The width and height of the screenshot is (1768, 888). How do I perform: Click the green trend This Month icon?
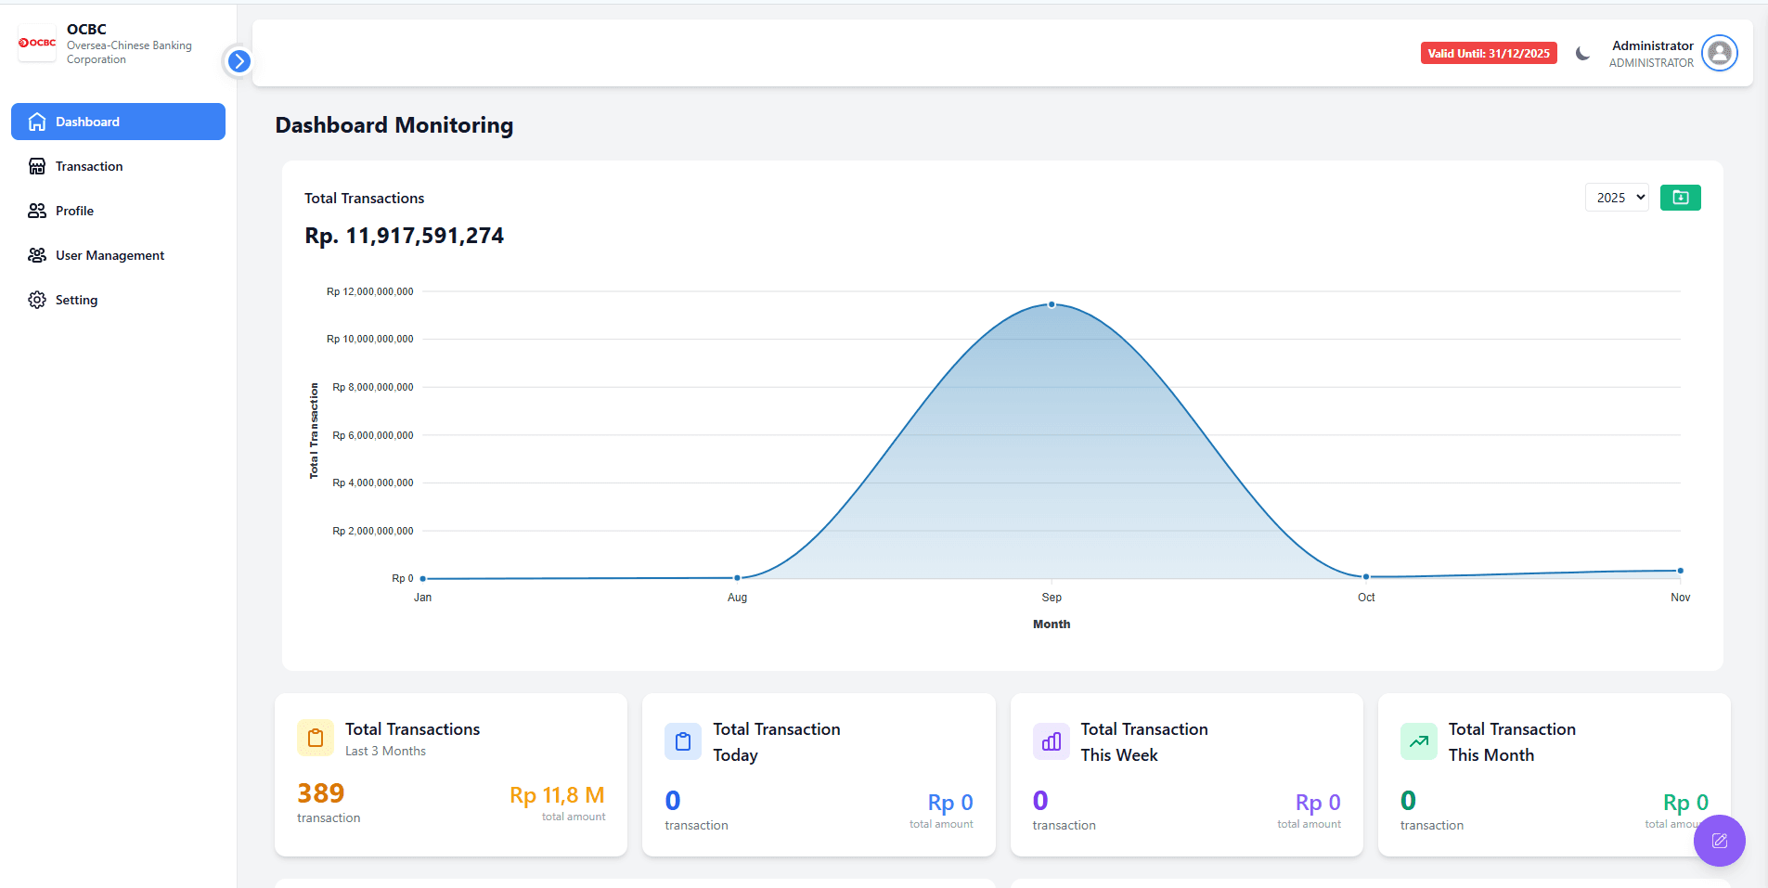(1418, 741)
